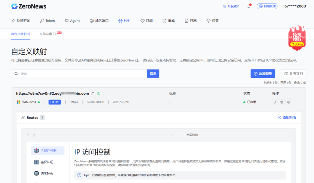Viewport: 314px width, 183px height.
Task: Open the 参考文档 documentation
Action: [293, 73]
